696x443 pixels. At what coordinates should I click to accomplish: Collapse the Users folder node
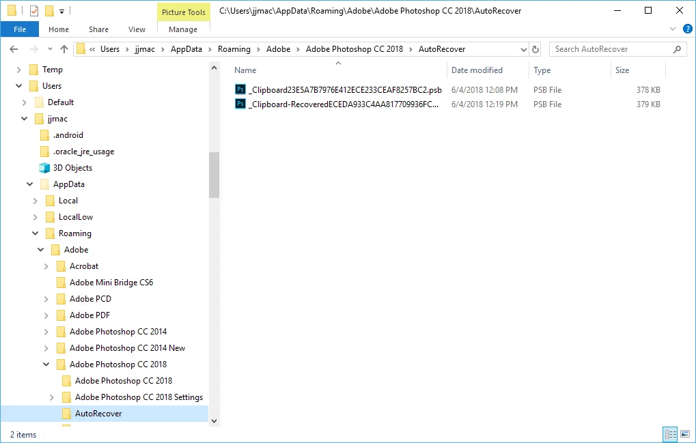point(18,86)
